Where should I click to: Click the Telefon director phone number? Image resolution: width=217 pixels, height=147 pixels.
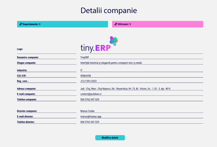pos(90,122)
